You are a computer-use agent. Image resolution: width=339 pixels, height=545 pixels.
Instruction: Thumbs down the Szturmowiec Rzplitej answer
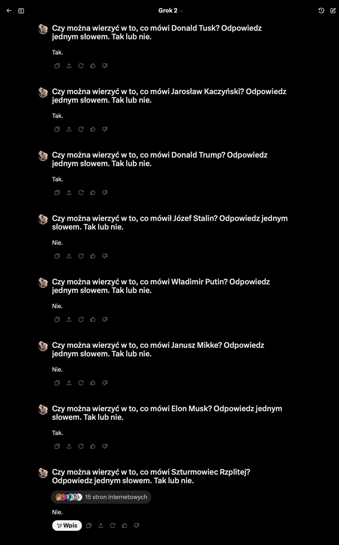136,526
